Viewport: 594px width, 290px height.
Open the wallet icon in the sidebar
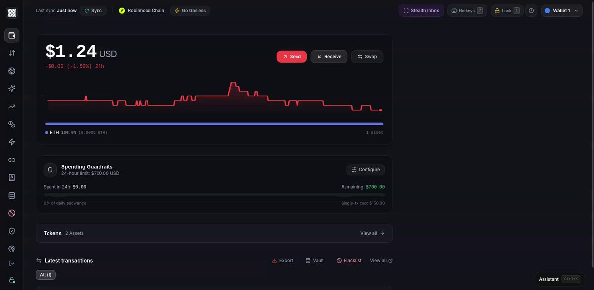12,36
